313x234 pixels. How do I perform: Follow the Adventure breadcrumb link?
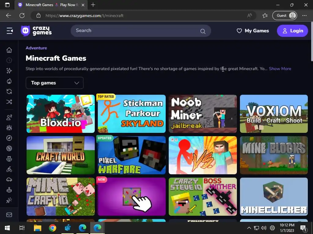point(36,48)
